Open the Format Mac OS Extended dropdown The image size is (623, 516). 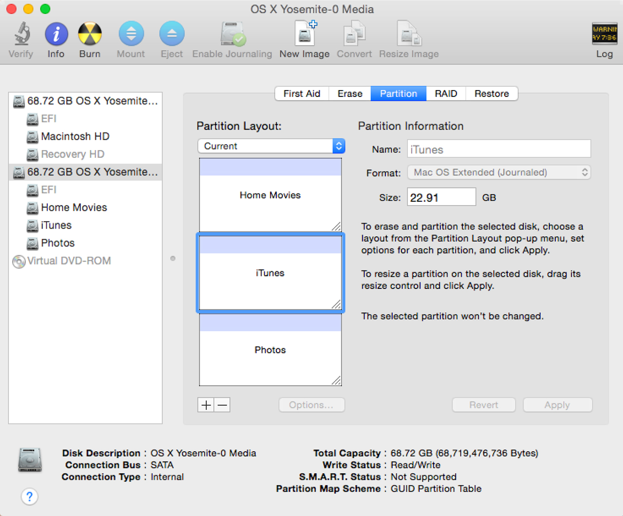(x=499, y=172)
